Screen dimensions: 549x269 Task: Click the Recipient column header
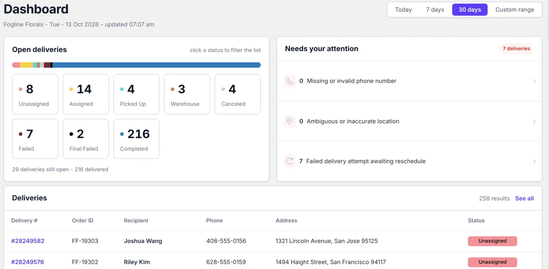tap(136, 221)
